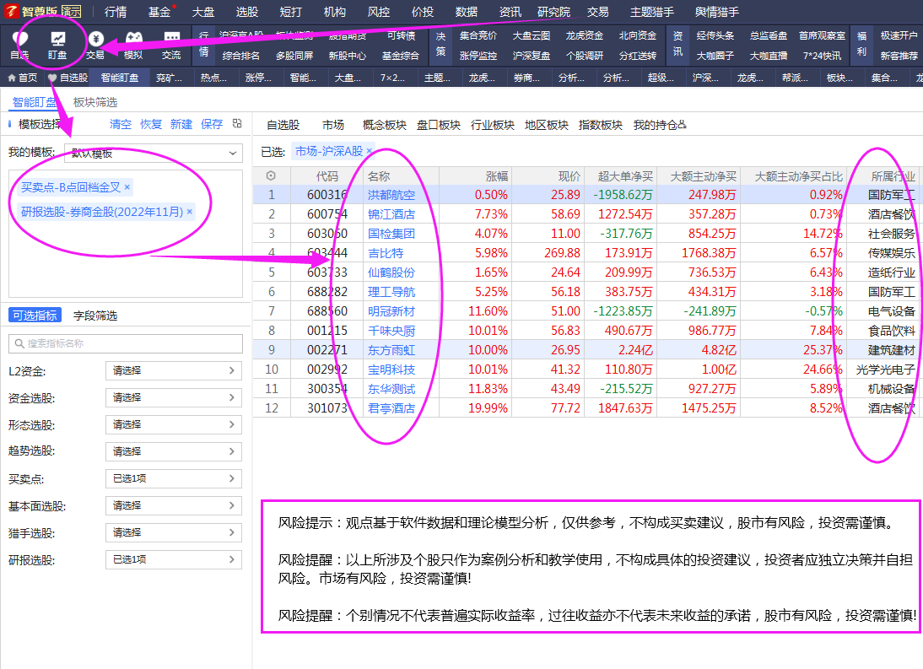The height and width of the screenshot is (669, 923).
Task: Select the 我的持仓 scope tab
Action: click(x=659, y=125)
